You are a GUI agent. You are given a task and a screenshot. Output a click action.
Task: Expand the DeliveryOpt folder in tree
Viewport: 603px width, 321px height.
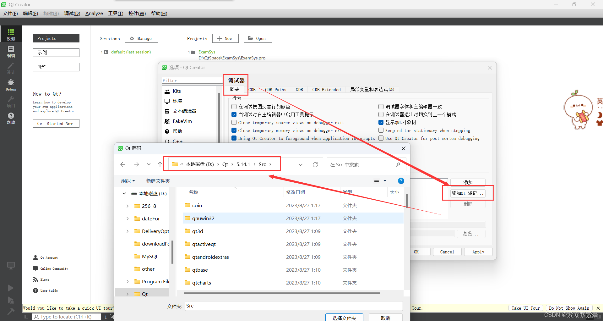(x=128, y=231)
